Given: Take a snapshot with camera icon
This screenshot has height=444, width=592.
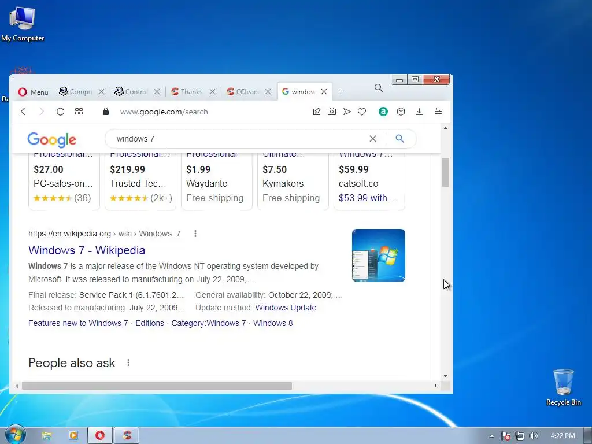Looking at the screenshot, I should pyautogui.click(x=331, y=112).
